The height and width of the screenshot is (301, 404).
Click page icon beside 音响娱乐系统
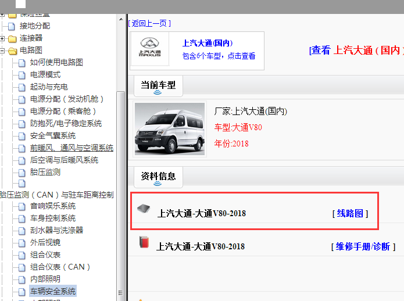pyautogui.click(x=22, y=206)
